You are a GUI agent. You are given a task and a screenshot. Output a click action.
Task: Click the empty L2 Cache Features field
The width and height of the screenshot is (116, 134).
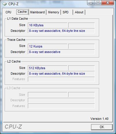[61, 79]
